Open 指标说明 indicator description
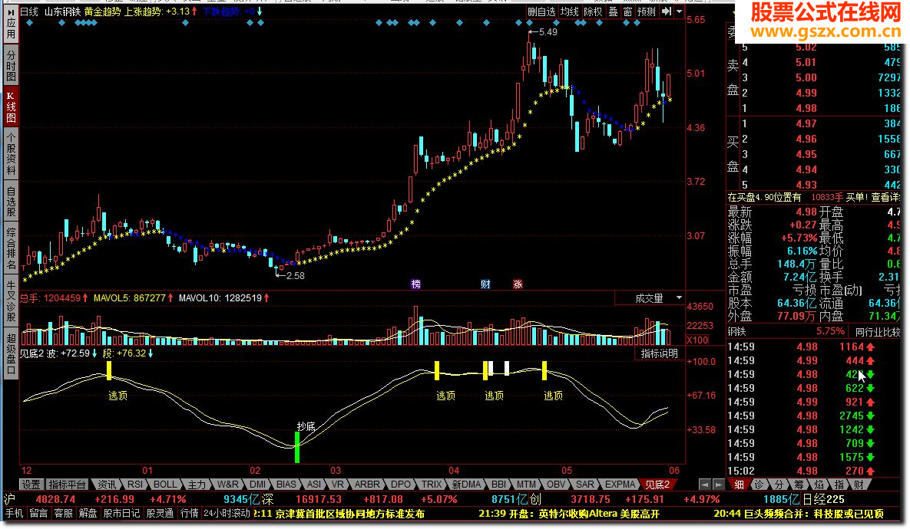This screenshot has height=529, width=910. tap(659, 353)
